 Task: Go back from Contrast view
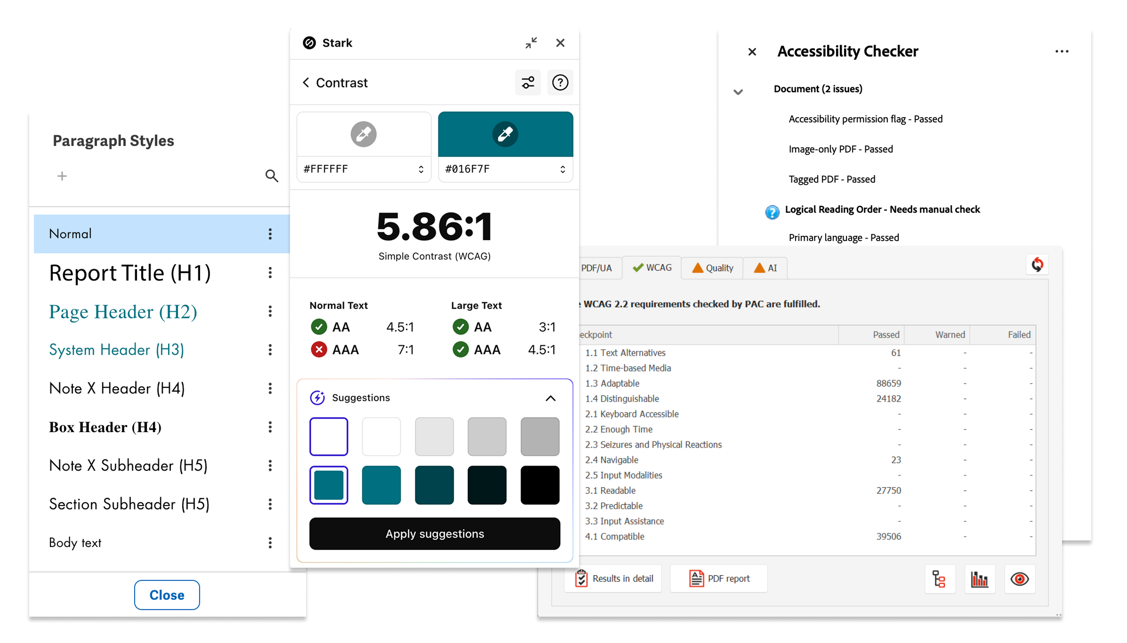pyautogui.click(x=306, y=83)
